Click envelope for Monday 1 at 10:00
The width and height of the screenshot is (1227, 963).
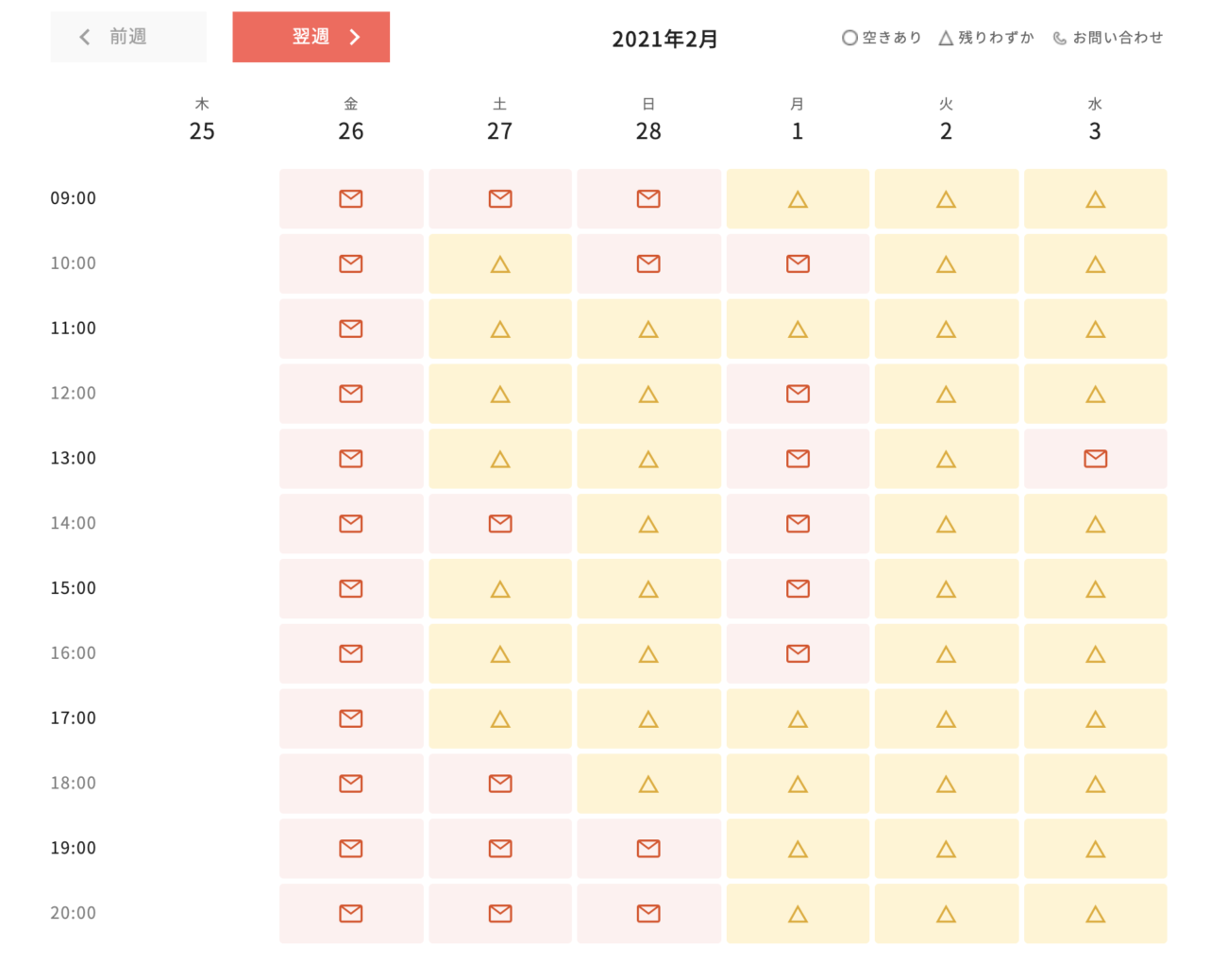(x=798, y=264)
